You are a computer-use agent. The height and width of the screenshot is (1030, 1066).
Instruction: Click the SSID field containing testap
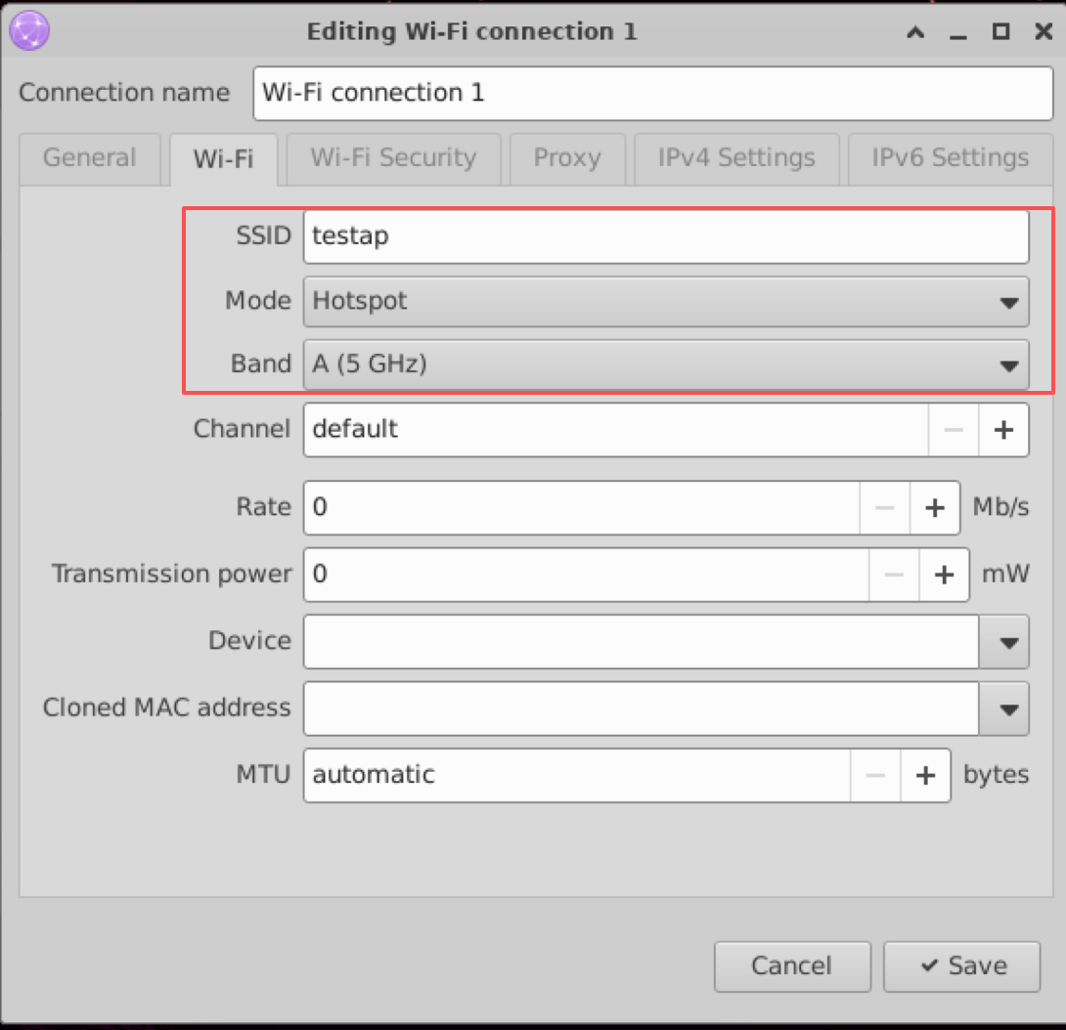point(665,236)
